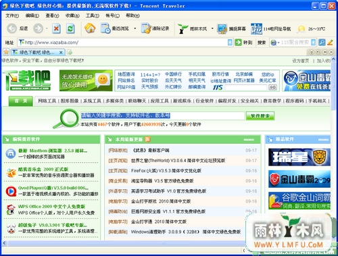Open 雨林木风 toolbar link
The image size is (338, 256).
[193, 28]
